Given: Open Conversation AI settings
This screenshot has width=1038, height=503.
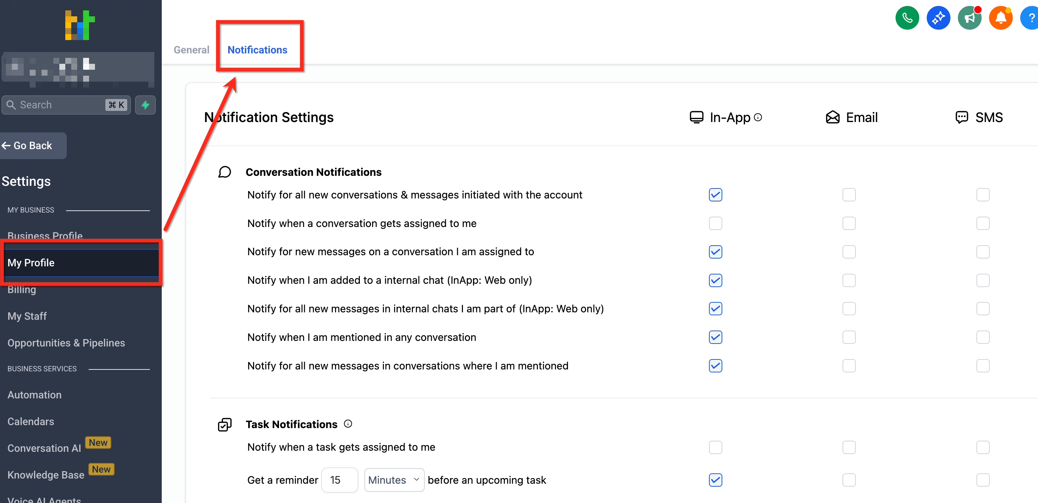Looking at the screenshot, I should [44, 448].
